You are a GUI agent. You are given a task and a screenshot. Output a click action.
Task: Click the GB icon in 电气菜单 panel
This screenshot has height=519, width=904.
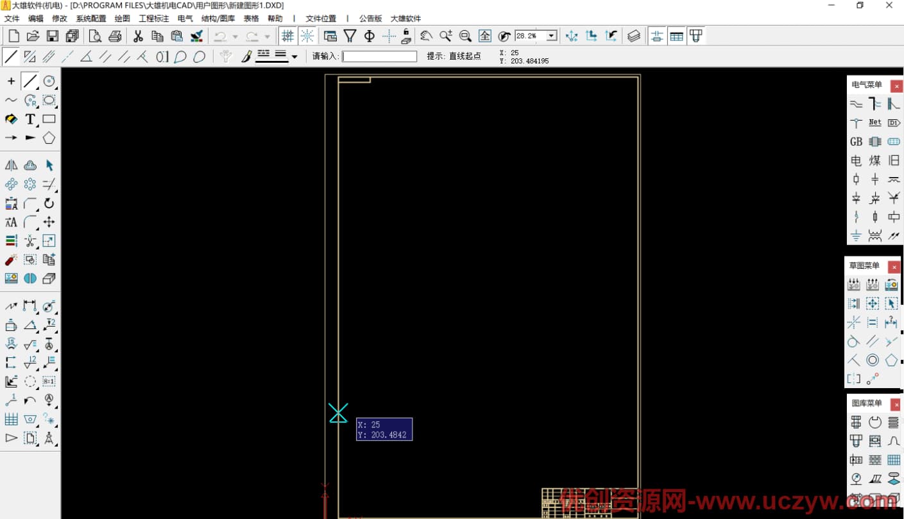856,142
